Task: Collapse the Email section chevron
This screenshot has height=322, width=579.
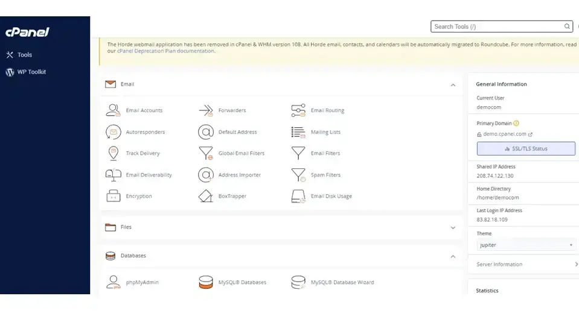Action: pyautogui.click(x=453, y=85)
